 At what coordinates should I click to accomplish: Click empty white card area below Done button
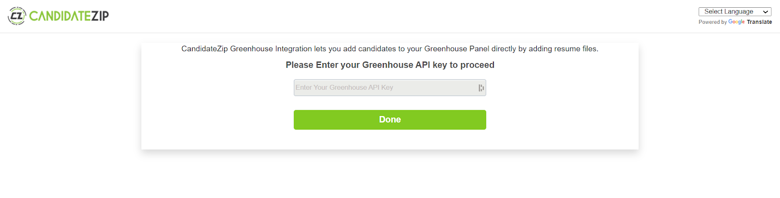point(390,140)
